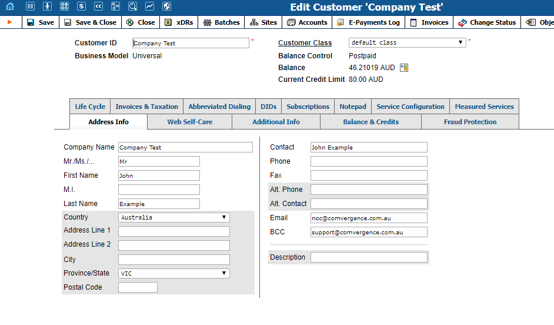
Task: Open the Fraud Protection tab
Action: (470, 122)
